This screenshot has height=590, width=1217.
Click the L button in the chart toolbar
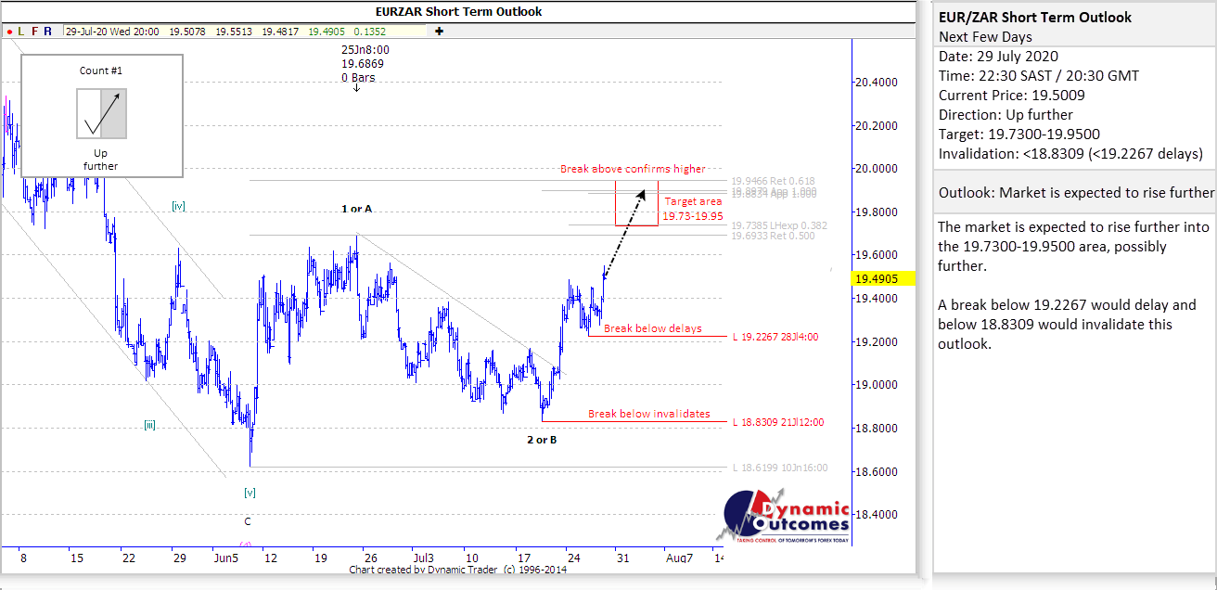[21, 31]
